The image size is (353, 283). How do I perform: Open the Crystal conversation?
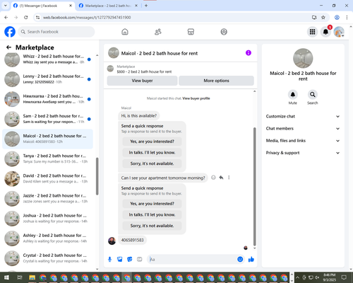47,258
